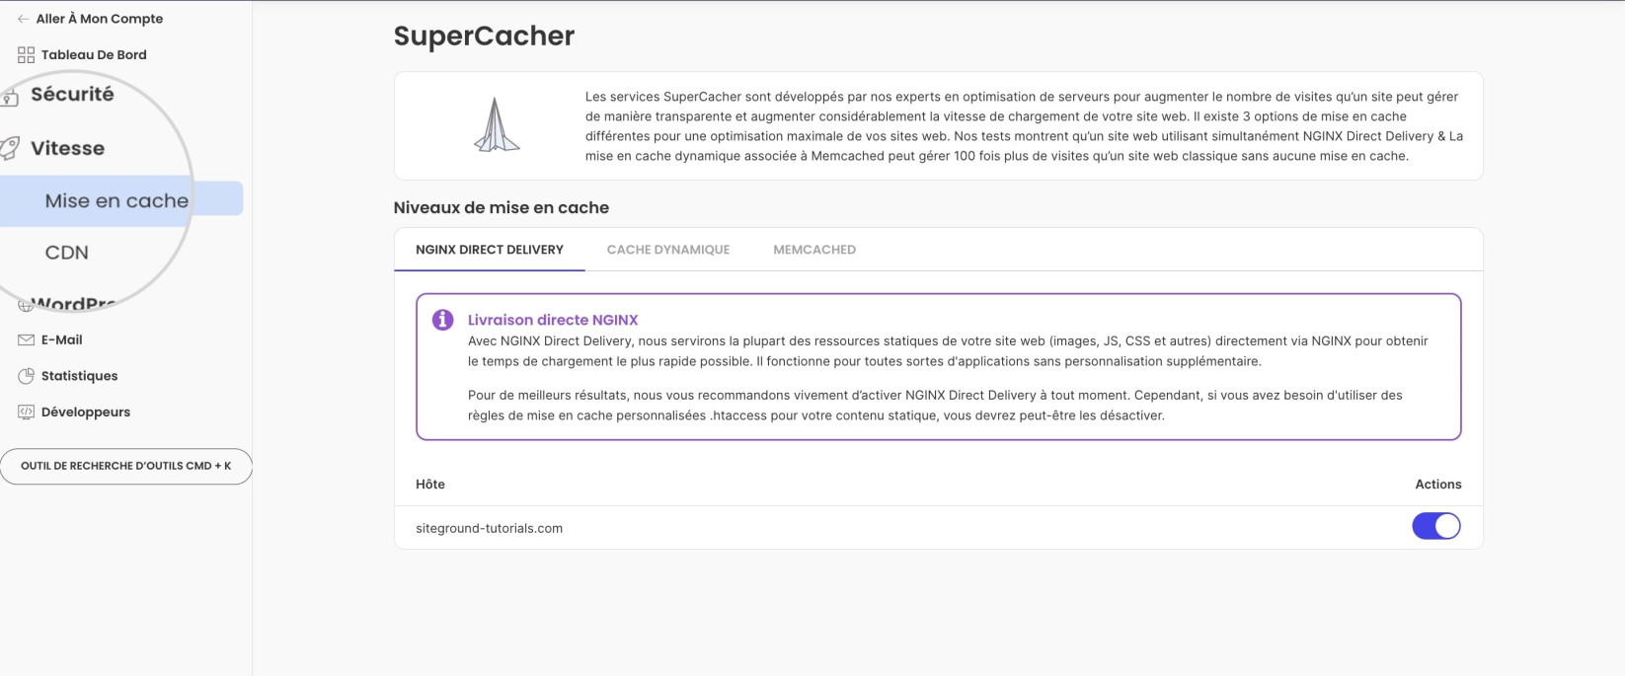Open the MEMCACHED tab
Viewport: 1625px width, 676px height.
click(x=814, y=250)
